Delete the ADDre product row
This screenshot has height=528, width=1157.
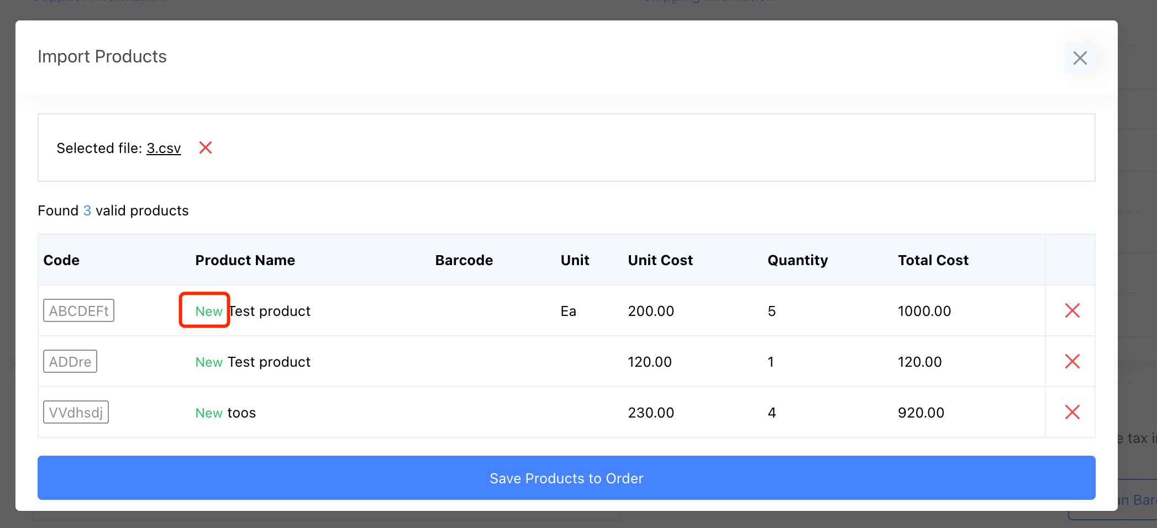tap(1072, 362)
